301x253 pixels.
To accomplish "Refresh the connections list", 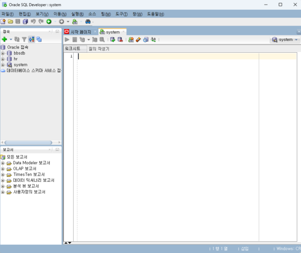I will (17, 40).
